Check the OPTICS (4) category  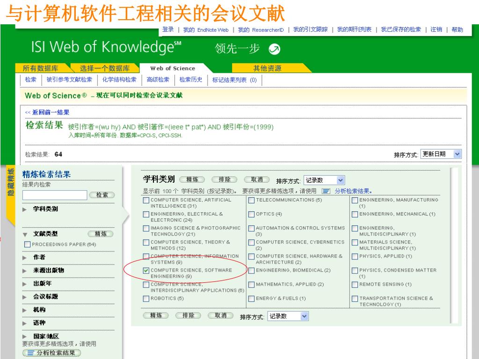click(251, 214)
